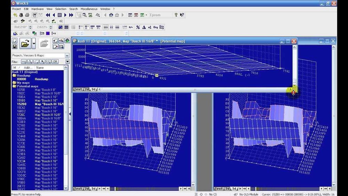This screenshot has height=196, width=348.
Task: Click the printer icon in toolbar
Action: 27,15
